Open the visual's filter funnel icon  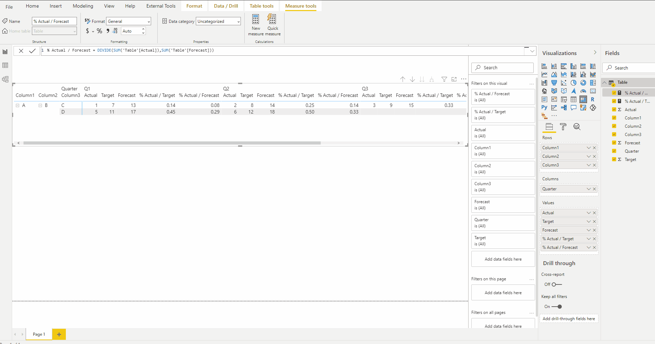pos(444,79)
